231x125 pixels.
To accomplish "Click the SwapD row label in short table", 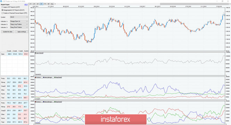I will [x=3, y=110].
